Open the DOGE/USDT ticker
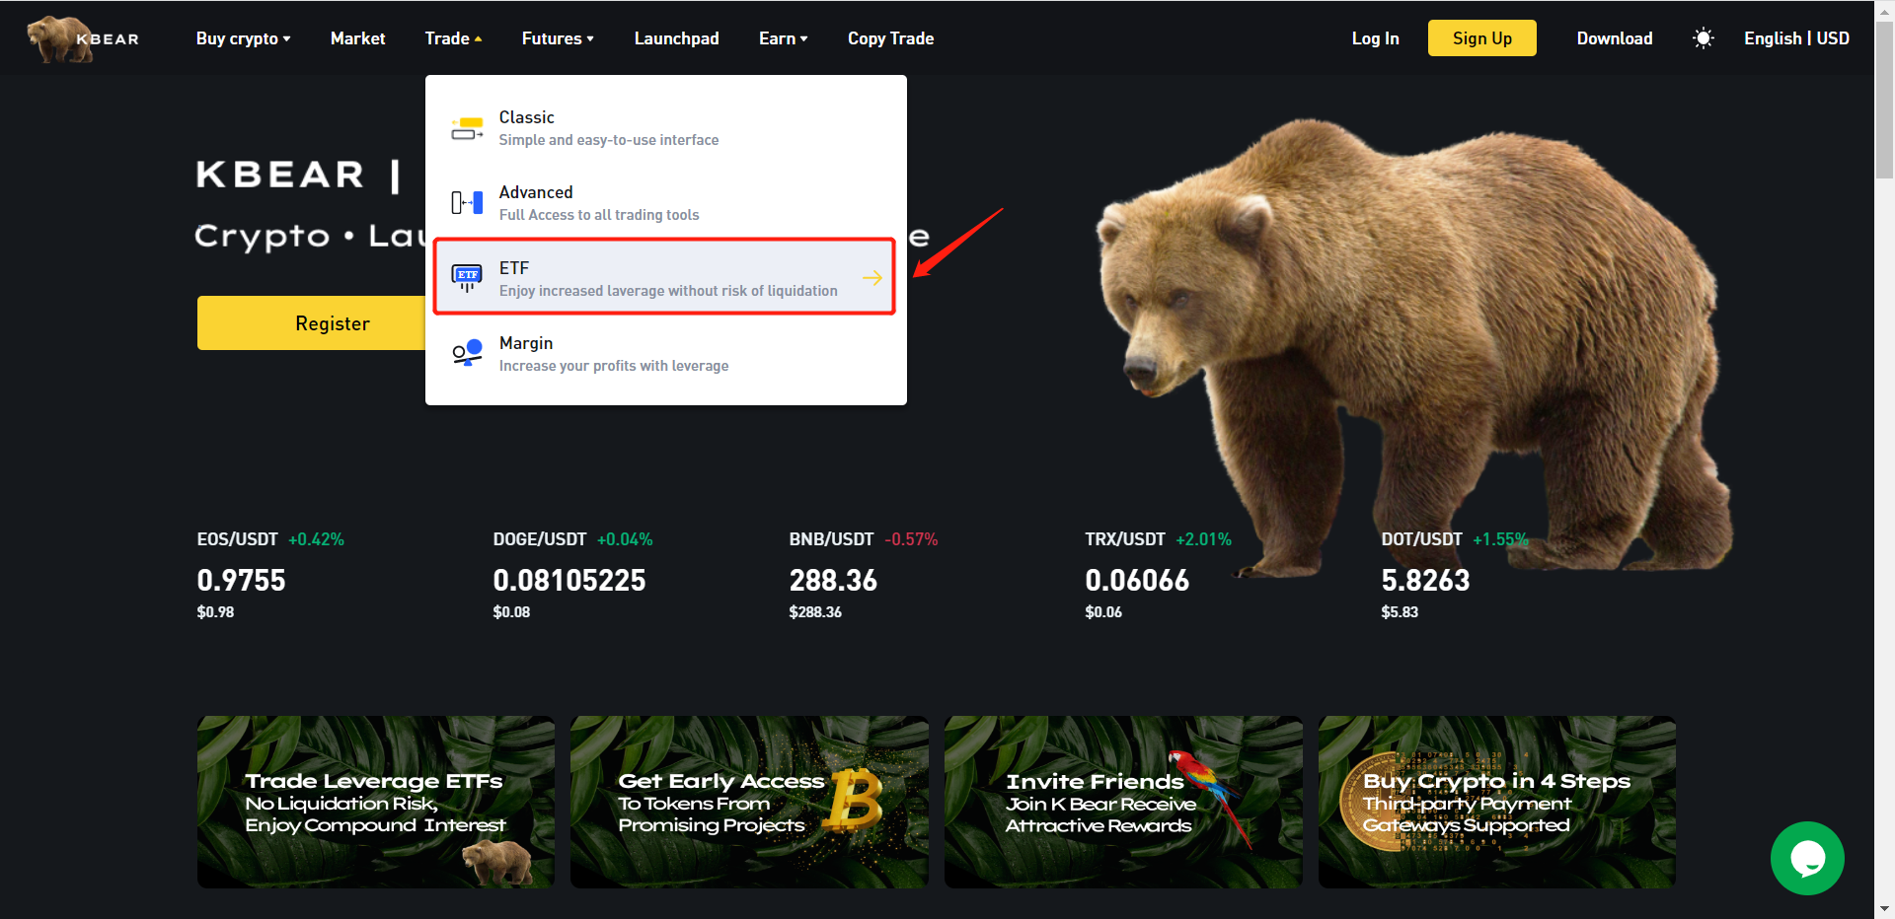 coord(540,539)
